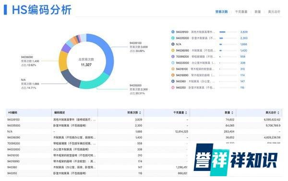Click rank 6 circle beside legend 94033000
Viewport: 288px width, 181px height.
click(x=173, y=63)
